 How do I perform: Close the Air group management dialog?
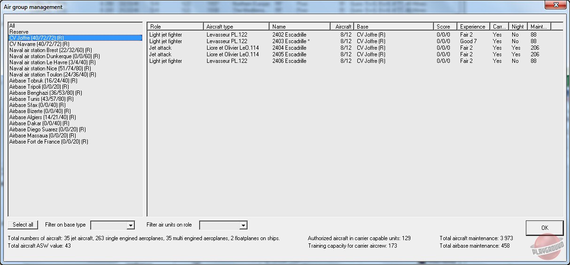coord(555,5)
